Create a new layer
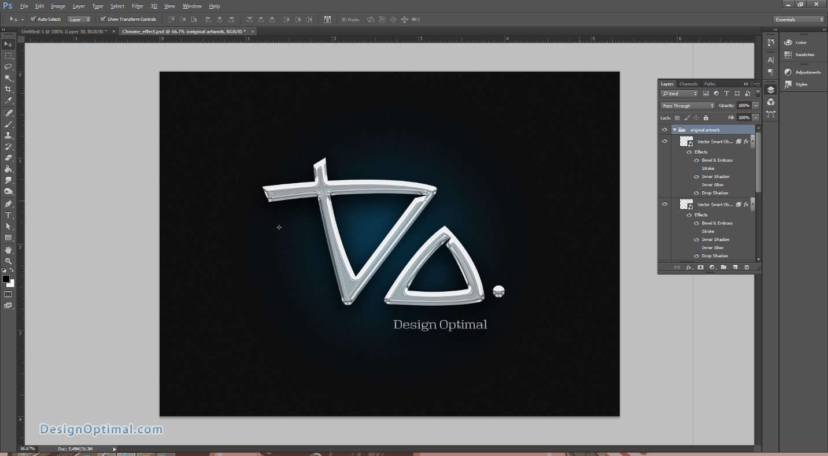Viewport: 828px width, 456px height. click(x=735, y=268)
